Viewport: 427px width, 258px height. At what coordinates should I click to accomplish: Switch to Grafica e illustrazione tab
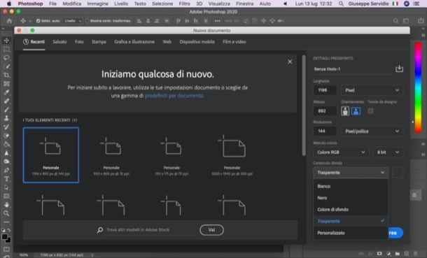(134, 42)
